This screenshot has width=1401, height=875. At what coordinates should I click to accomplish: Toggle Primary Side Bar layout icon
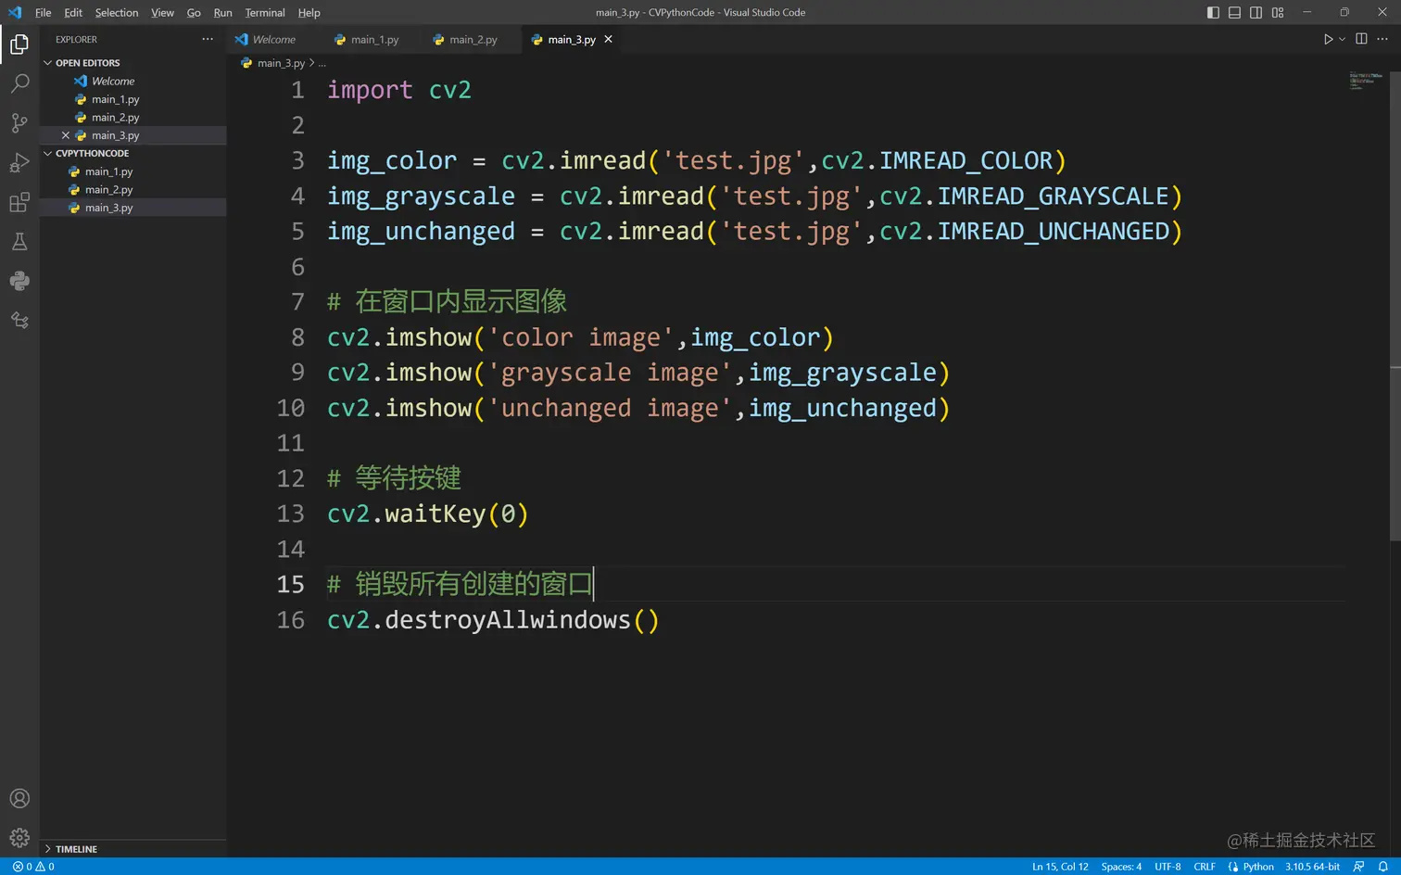[x=1213, y=12]
